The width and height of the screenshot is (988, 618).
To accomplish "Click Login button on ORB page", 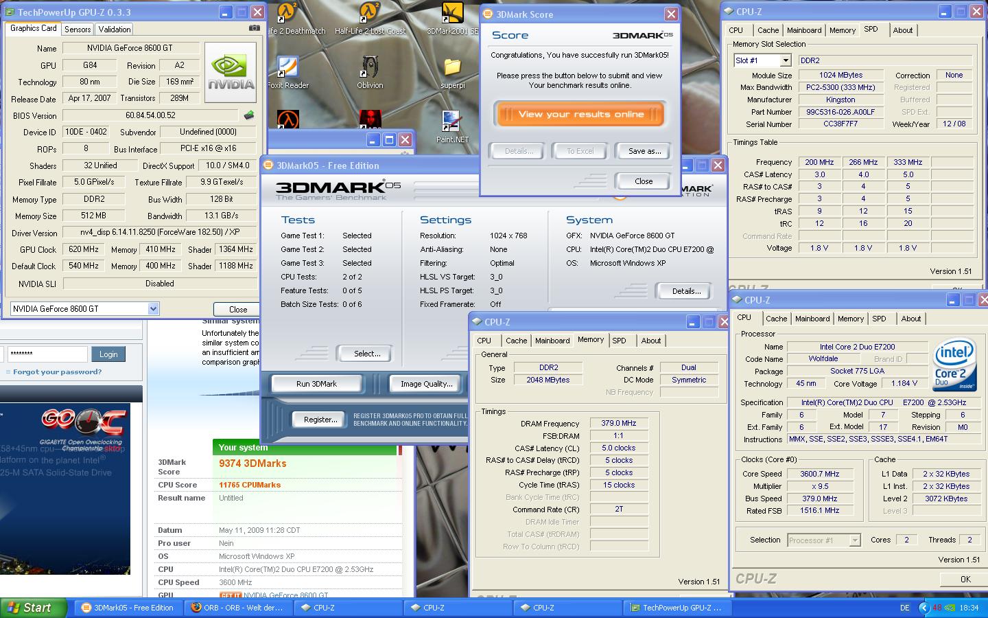I will pos(108,354).
